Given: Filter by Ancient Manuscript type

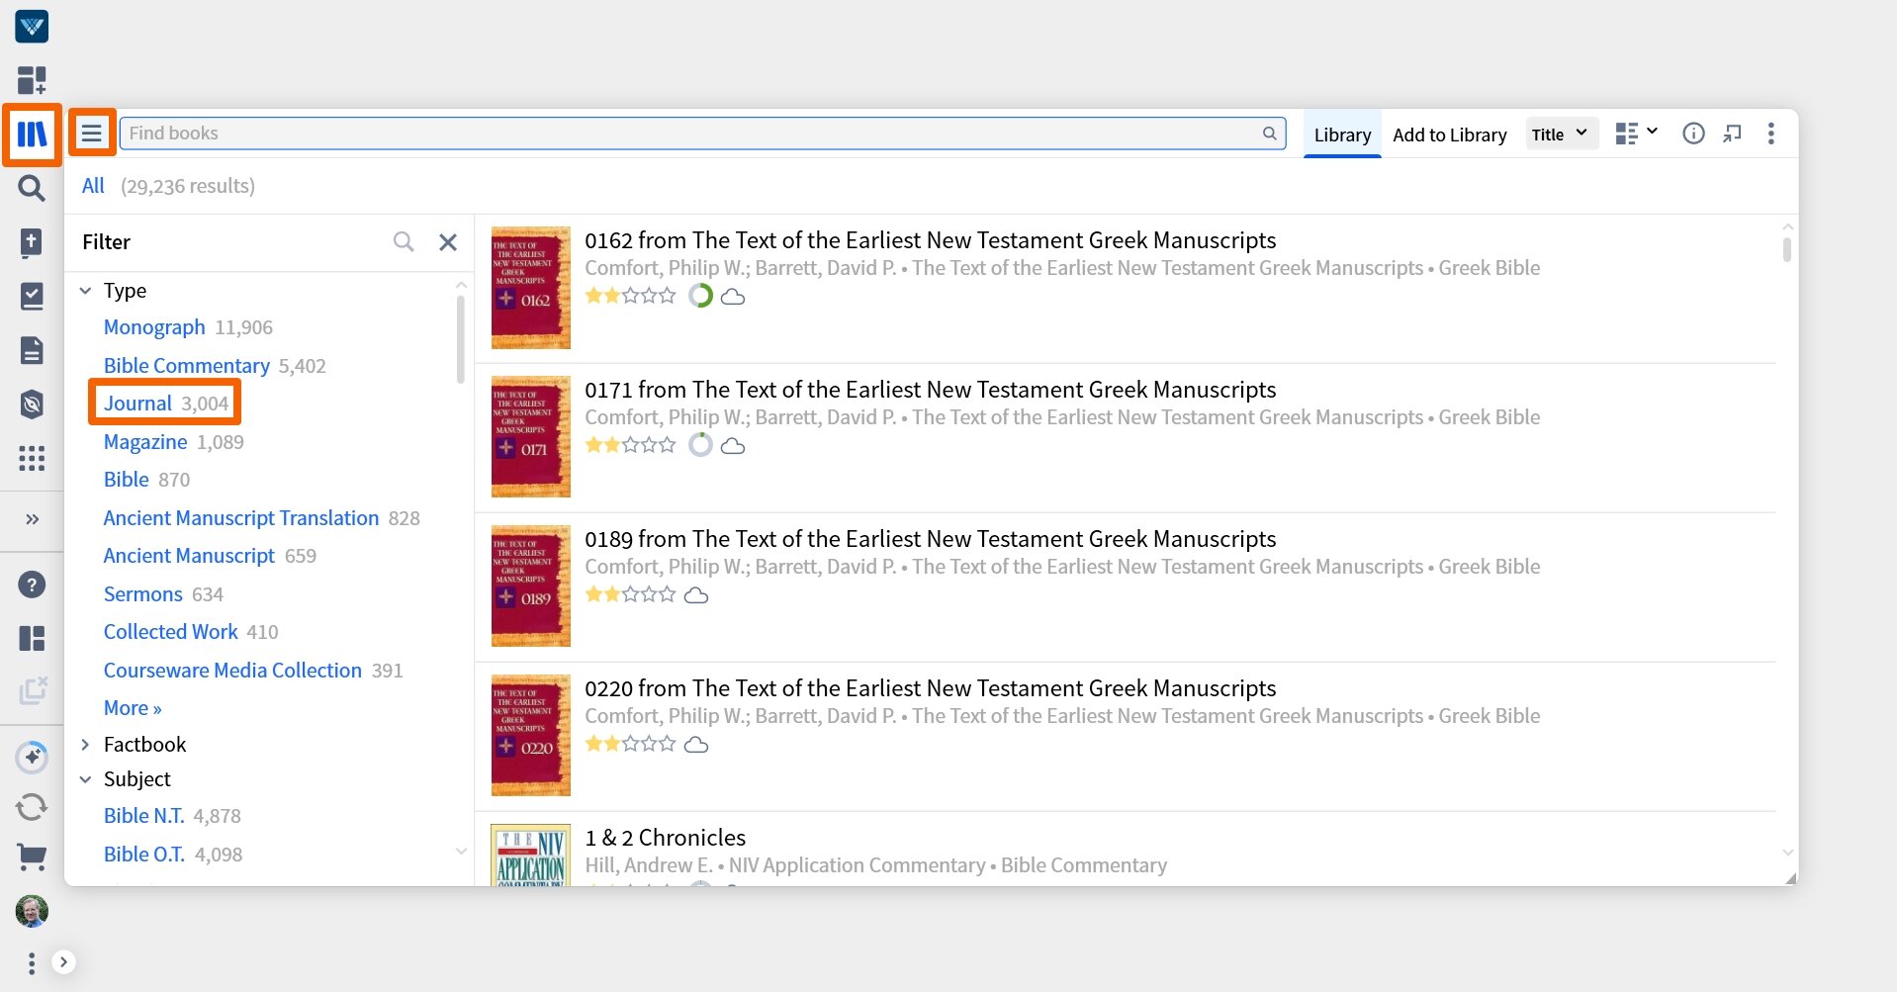Looking at the screenshot, I should [189, 556].
